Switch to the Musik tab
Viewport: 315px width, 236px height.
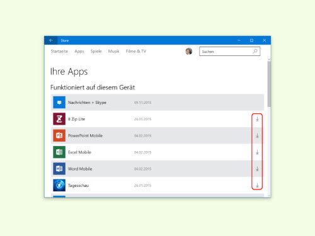click(x=113, y=51)
